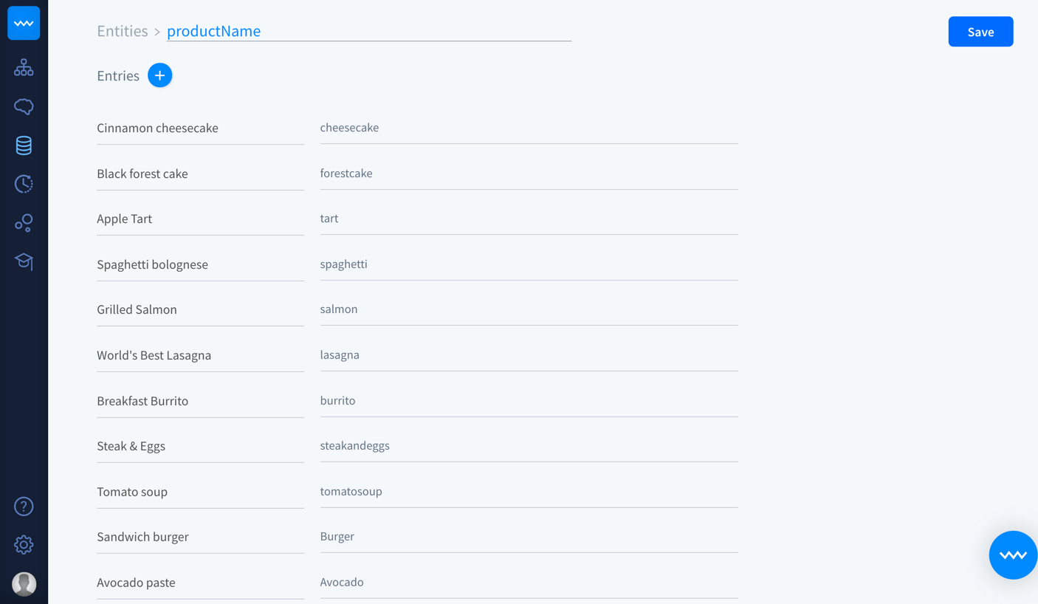Add a new entry with plus button
The width and height of the screenshot is (1038, 604).
159,75
